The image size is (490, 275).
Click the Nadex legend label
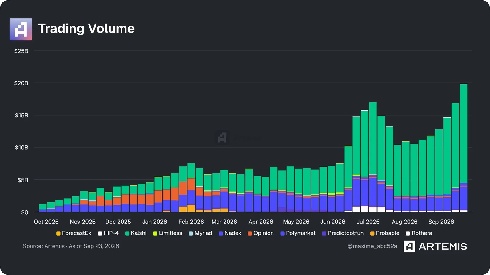point(233,233)
